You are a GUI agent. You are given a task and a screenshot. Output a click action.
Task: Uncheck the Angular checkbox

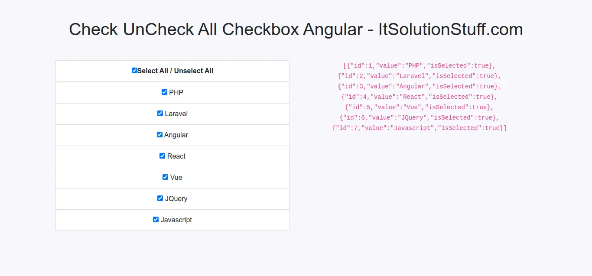pyautogui.click(x=159, y=134)
